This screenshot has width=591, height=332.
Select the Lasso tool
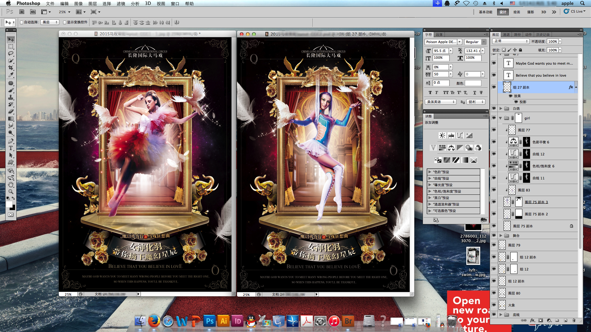[11, 54]
